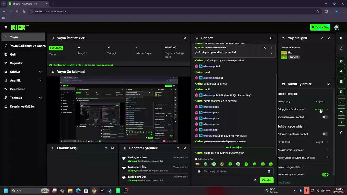Click the stream preview thumbnail

click(118, 110)
